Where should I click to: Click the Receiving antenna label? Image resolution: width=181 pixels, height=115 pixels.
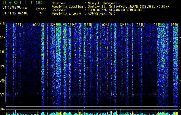tap(66, 14)
